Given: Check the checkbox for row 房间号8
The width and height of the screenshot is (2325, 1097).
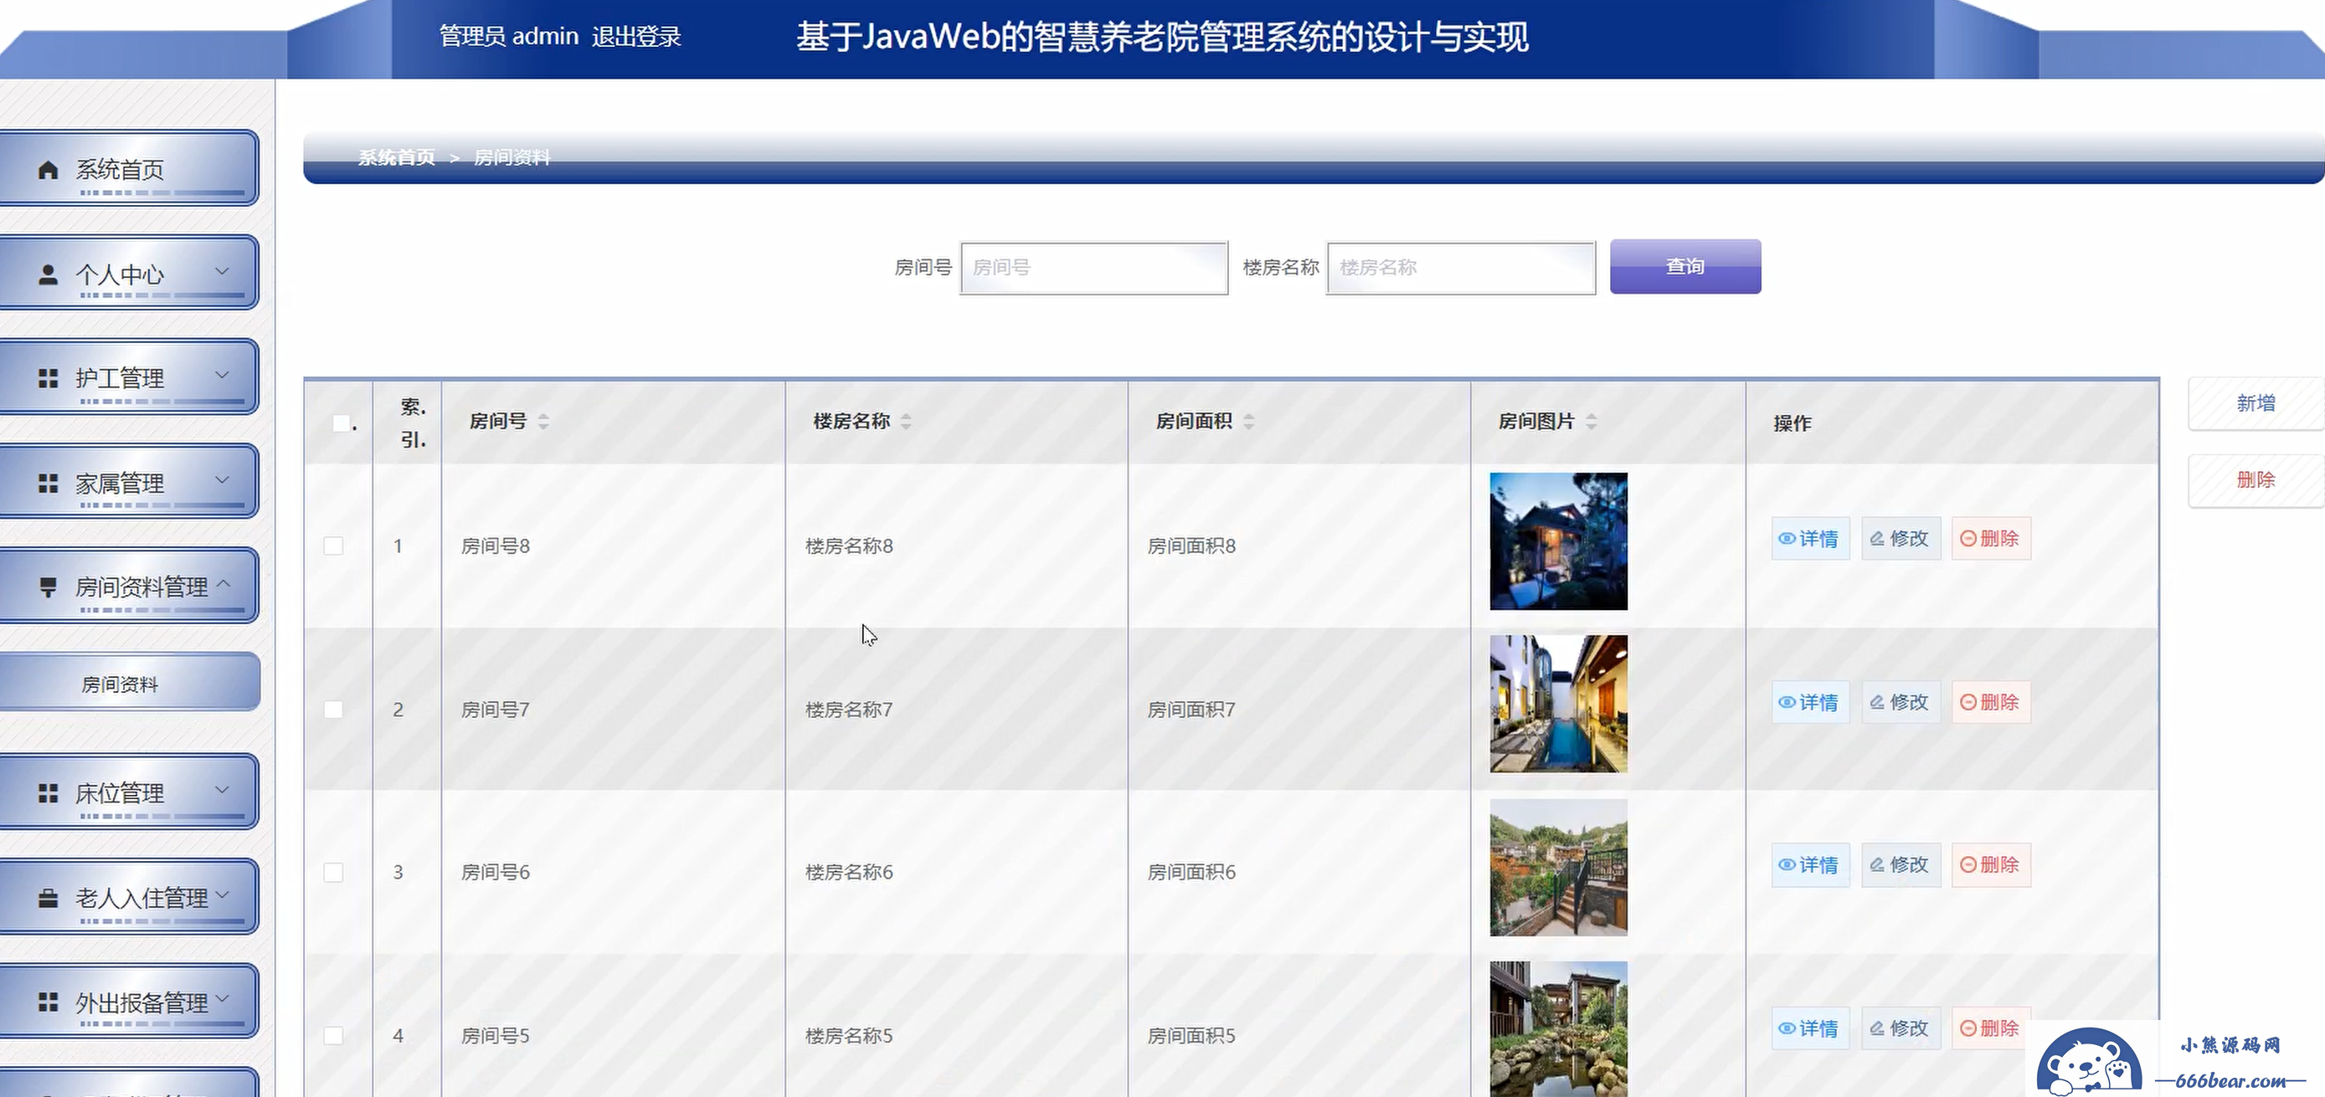Looking at the screenshot, I should [333, 546].
